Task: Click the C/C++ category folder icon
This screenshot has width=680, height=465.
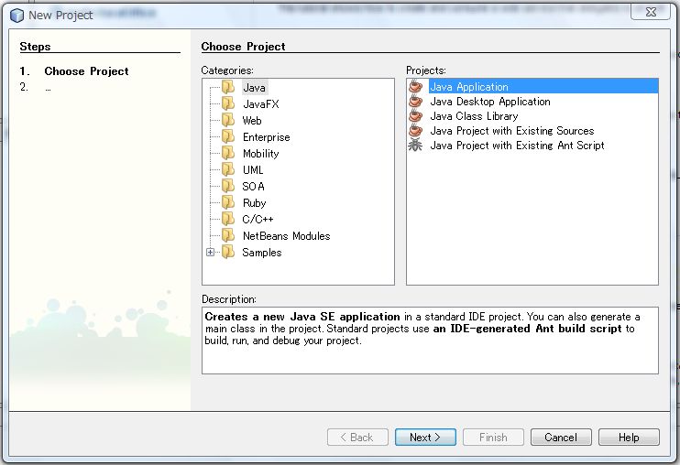Action: (x=228, y=220)
